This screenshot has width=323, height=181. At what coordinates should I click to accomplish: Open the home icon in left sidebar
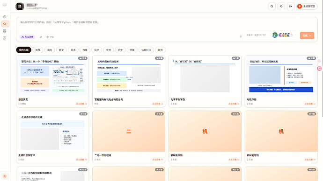(5, 17)
